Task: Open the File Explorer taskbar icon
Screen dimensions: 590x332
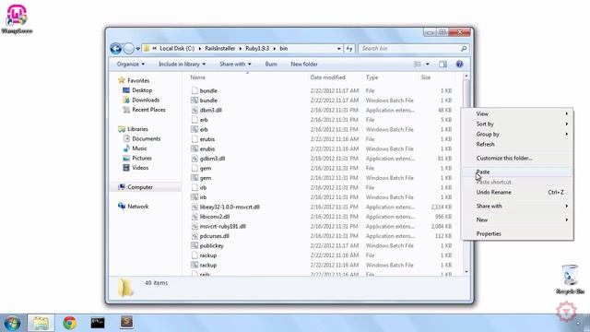Action: click(41, 323)
